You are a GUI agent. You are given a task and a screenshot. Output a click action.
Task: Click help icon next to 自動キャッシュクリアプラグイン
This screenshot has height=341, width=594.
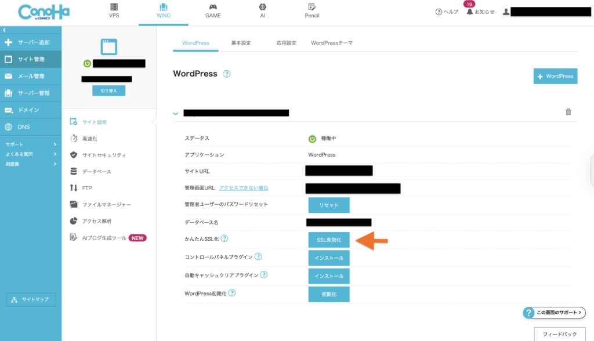point(263,275)
